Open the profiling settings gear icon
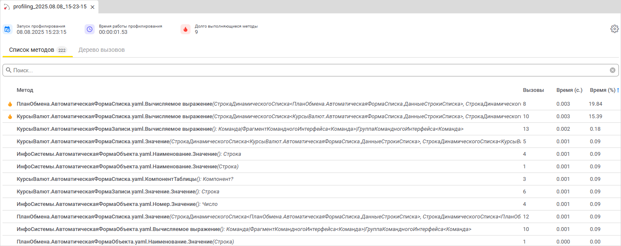This screenshot has width=621, height=246. coord(614,29)
